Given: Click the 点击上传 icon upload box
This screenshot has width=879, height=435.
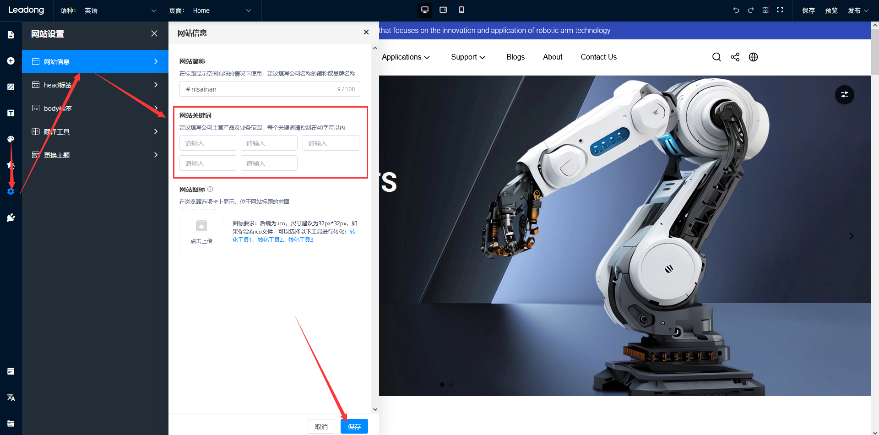Looking at the screenshot, I should 201,231.
